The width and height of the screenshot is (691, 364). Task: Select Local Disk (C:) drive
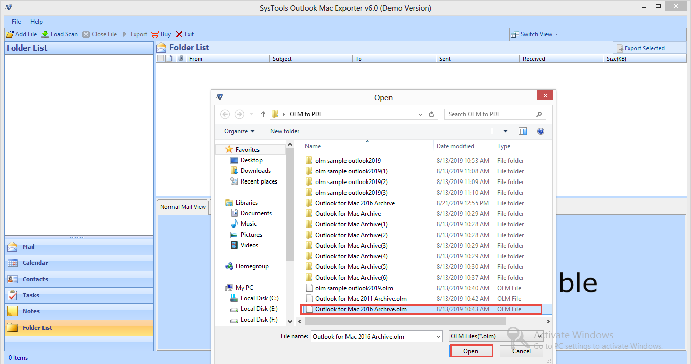pos(260,298)
